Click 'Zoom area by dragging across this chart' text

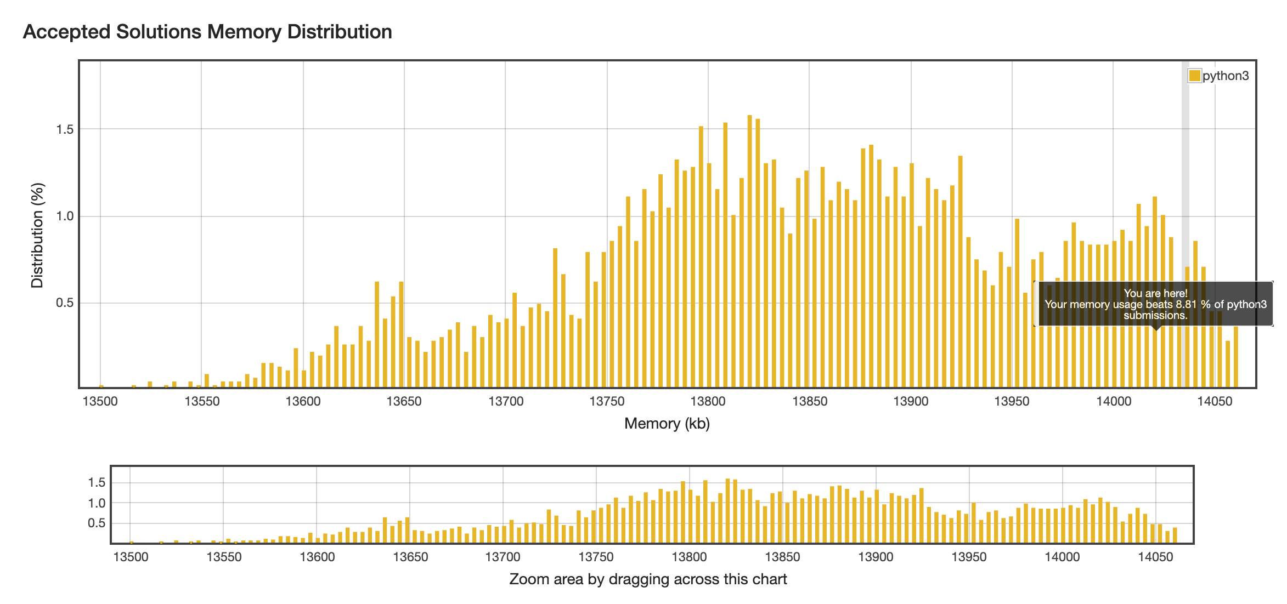[648, 579]
